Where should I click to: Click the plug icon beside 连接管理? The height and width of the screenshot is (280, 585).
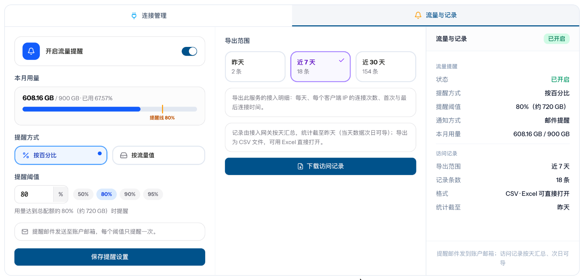(134, 16)
